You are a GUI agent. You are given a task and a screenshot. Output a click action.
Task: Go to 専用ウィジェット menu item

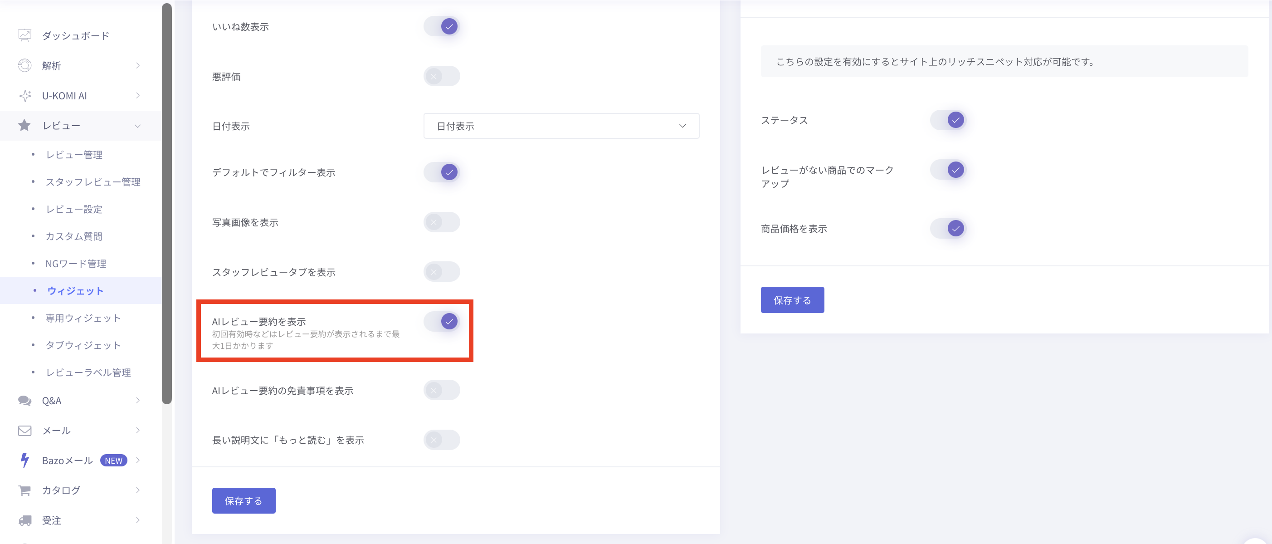83,318
